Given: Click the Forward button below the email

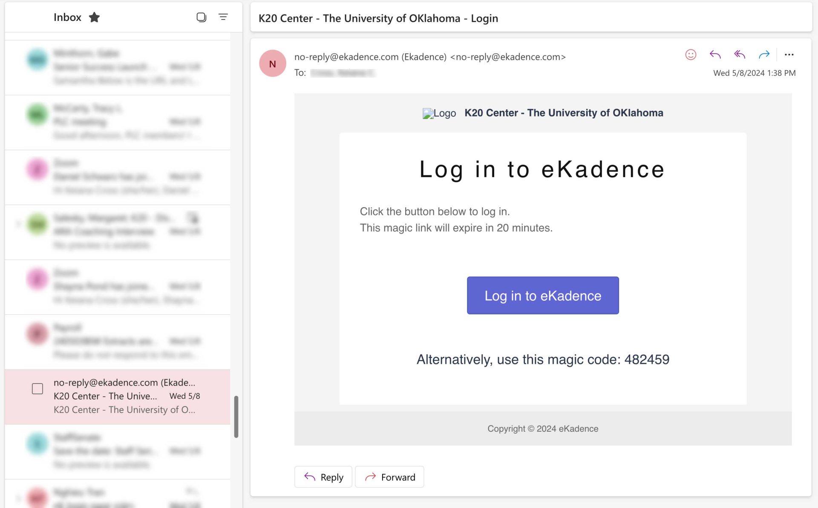Looking at the screenshot, I should pos(389,477).
